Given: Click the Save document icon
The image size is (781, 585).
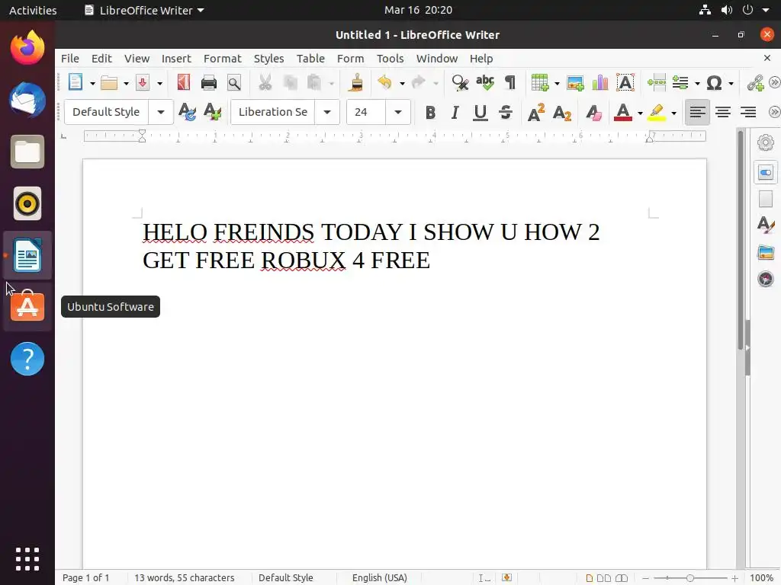Looking at the screenshot, I should (143, 82).
